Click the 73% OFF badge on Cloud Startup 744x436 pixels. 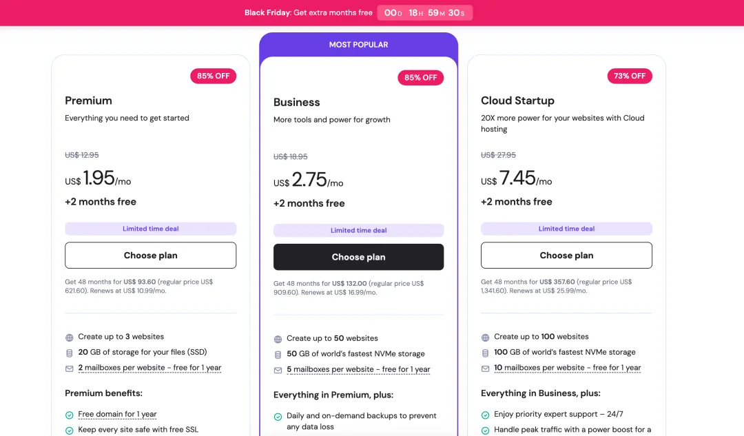[629, 76]
